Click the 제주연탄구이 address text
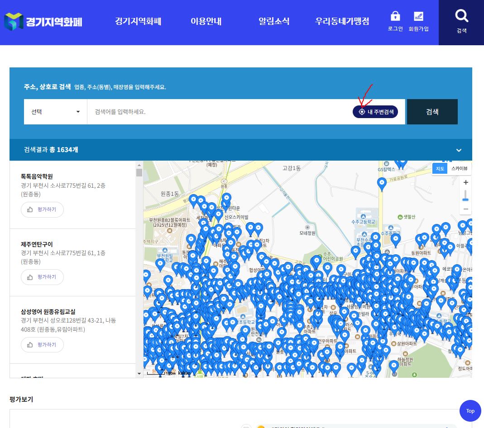Viewport: 484px width, 428px height. click(x=63, y=257)
